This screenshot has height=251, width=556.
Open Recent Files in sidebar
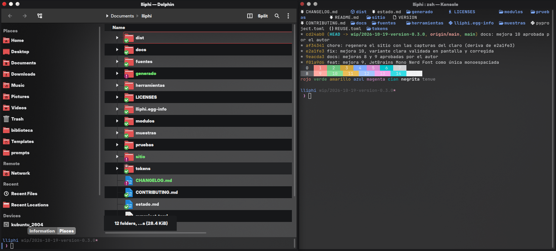pos(24,194)
